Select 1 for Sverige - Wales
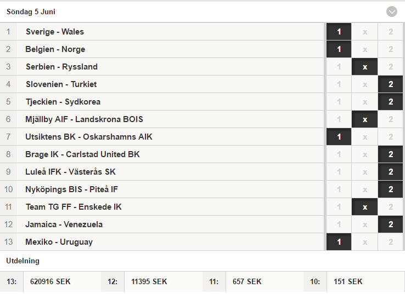The image size is (405, 294). (x=339, y=32)
